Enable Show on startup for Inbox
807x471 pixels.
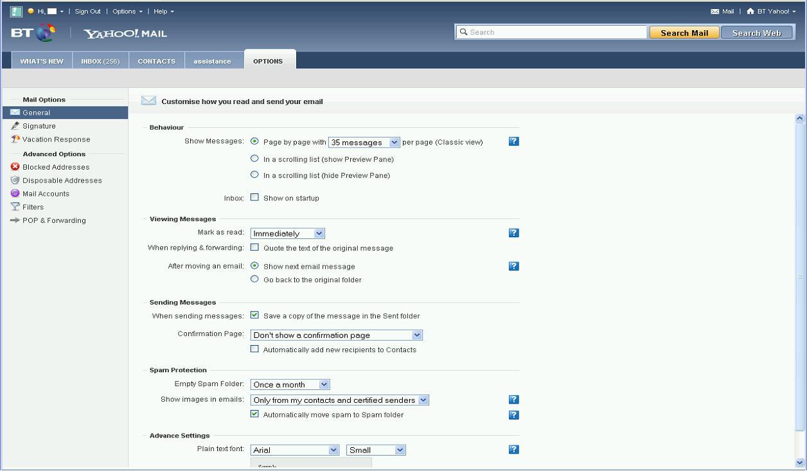(254, 198)
